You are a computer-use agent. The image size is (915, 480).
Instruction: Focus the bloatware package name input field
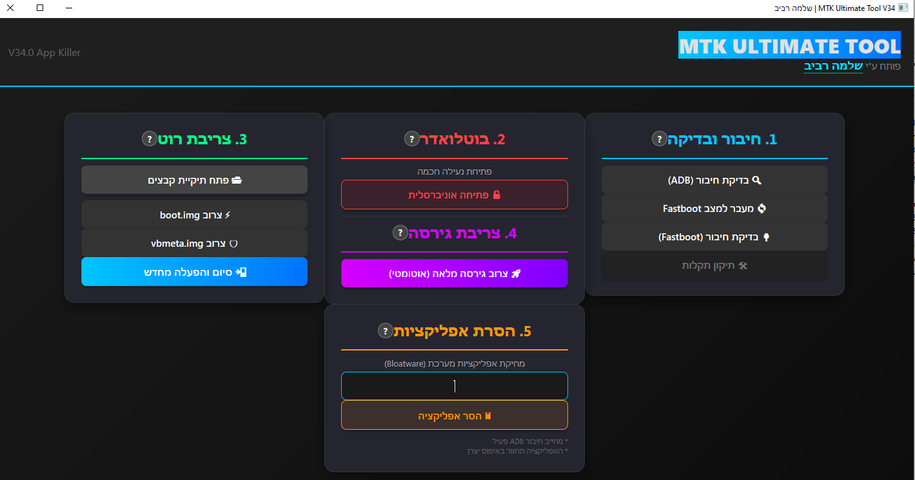click(454, 386)
